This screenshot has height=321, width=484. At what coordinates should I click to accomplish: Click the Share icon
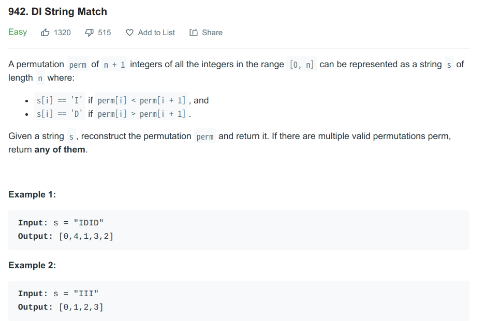click(x=194, y=33)
